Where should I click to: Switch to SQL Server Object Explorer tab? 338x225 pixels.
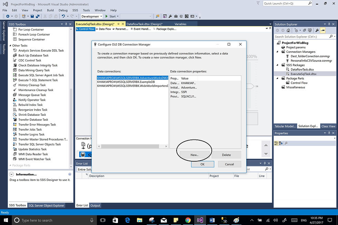[x=46, y=205]
